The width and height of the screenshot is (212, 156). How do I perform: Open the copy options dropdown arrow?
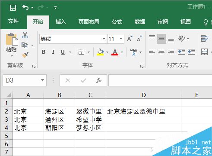[x=32, y=46]
